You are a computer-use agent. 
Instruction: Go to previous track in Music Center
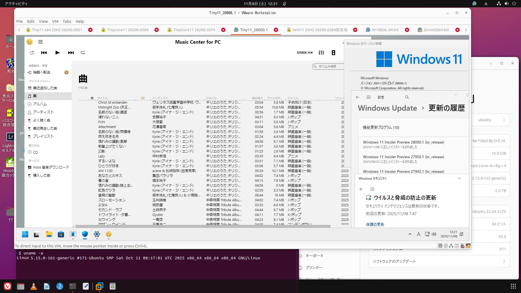pos(44,53)
